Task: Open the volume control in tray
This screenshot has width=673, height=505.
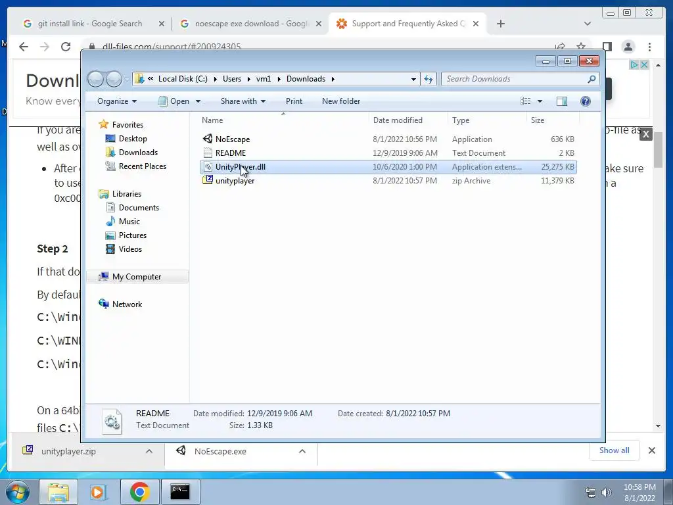Action: coord(606,493)
